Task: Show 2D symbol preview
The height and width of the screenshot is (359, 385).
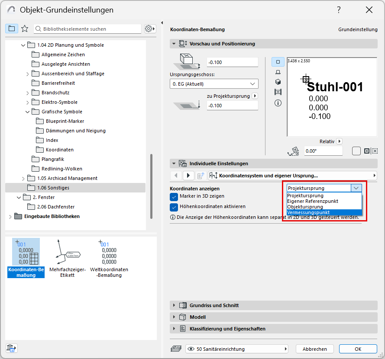Action: click(278, 62)
